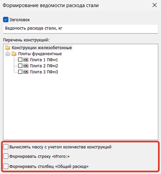
Task: Check the box for Плита 1 ПФм1
Action: click(x=20, y=60)
